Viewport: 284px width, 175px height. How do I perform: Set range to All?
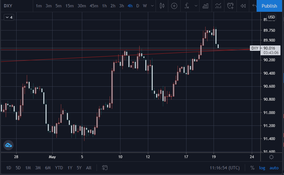[89, 168]
